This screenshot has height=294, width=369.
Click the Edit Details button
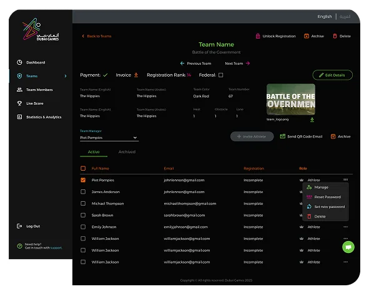coord(333,75)
